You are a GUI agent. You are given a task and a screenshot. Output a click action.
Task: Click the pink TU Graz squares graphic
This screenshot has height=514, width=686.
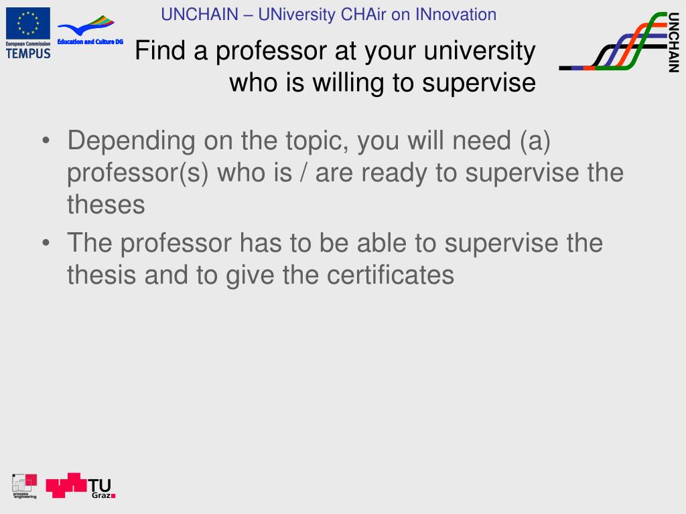click(x=66, y=485)
